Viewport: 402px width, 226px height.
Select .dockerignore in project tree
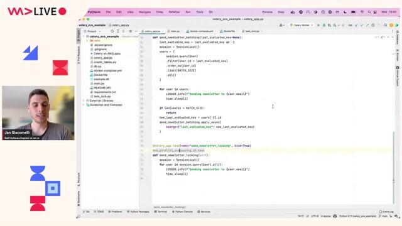(101, 45)
